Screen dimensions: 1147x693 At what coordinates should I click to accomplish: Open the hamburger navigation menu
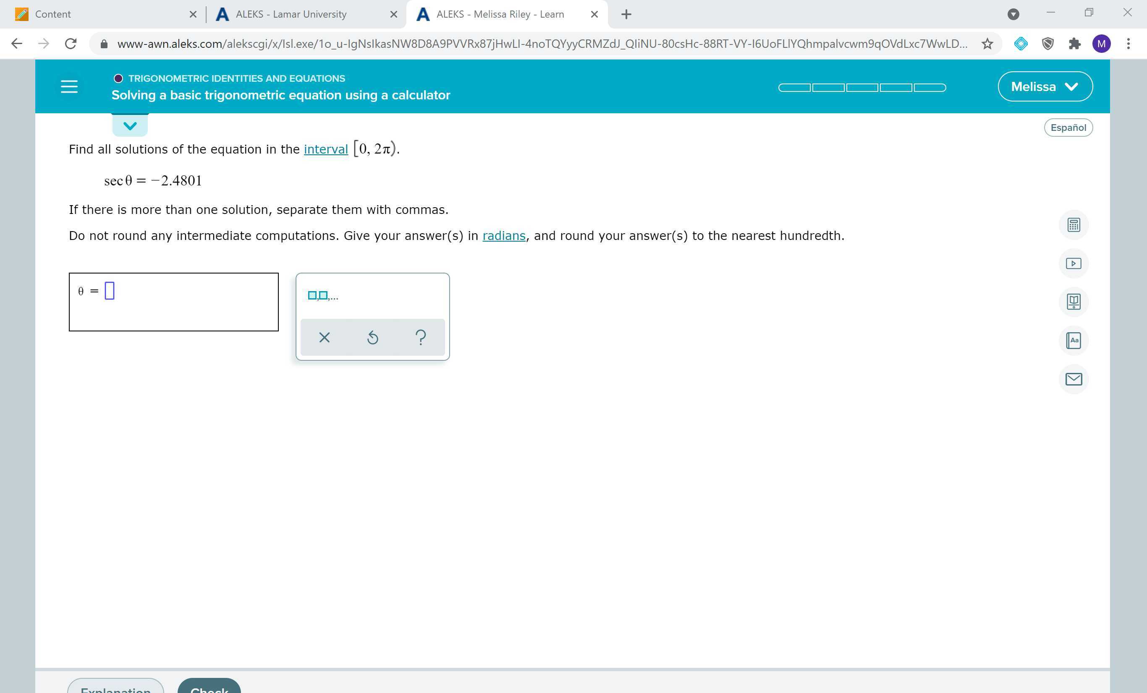69,86
